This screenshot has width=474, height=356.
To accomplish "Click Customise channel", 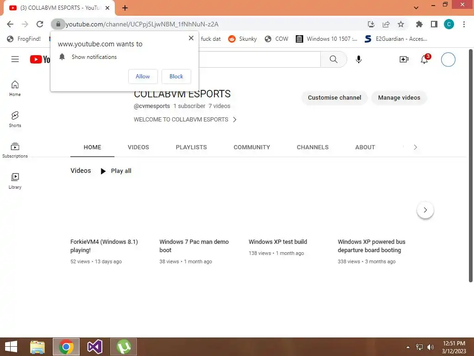I will point(334,97).
